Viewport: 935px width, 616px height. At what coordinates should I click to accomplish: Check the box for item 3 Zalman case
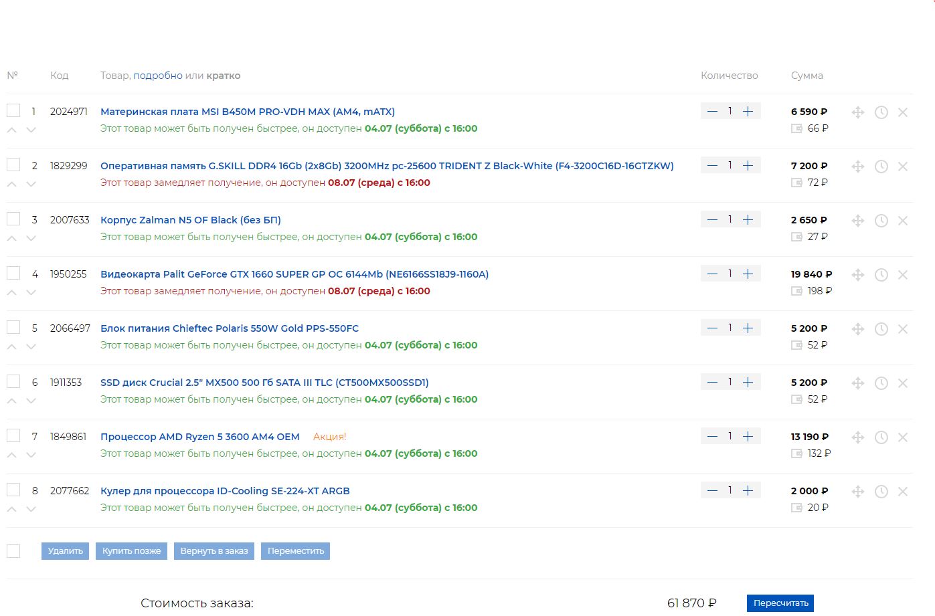click(x=13, y=219)
